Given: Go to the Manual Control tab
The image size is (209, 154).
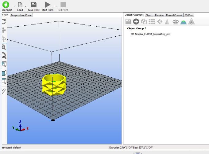Looking at the screenshot, I should (174, 15).
